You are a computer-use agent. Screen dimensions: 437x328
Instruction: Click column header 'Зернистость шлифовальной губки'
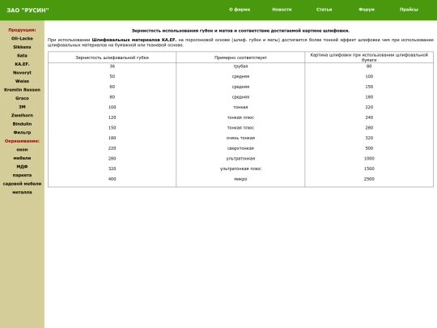click(112, 58)
